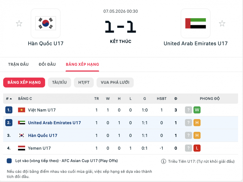Favorite United Arab Emirates U17 star icon
Viewport: 243px width, 182px height.
pyautogui.click(x=222, y=23)
